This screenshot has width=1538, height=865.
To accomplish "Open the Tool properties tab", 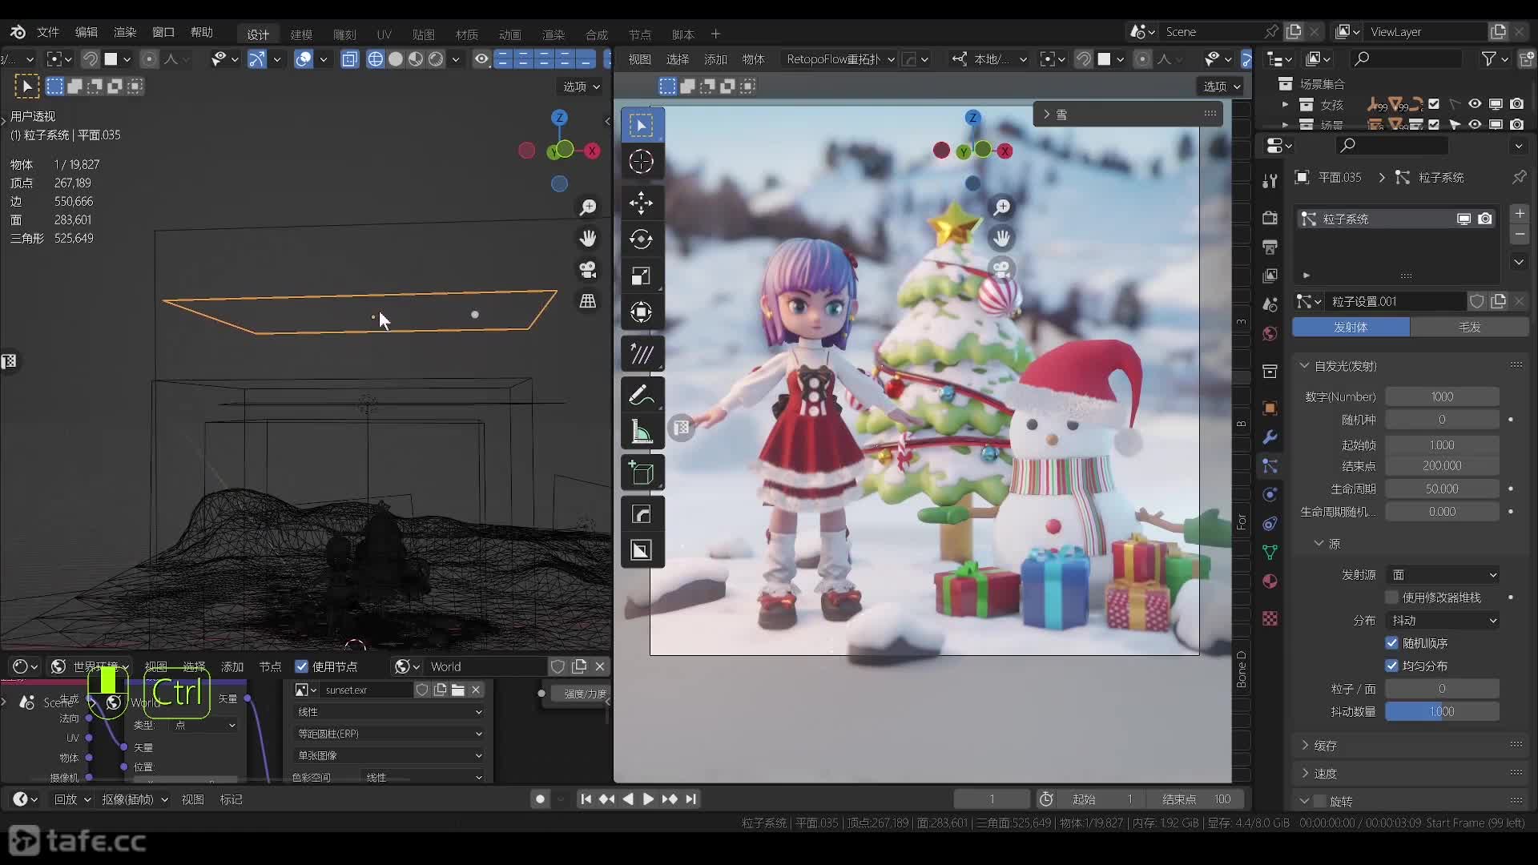I will (x=1270, y=181).
